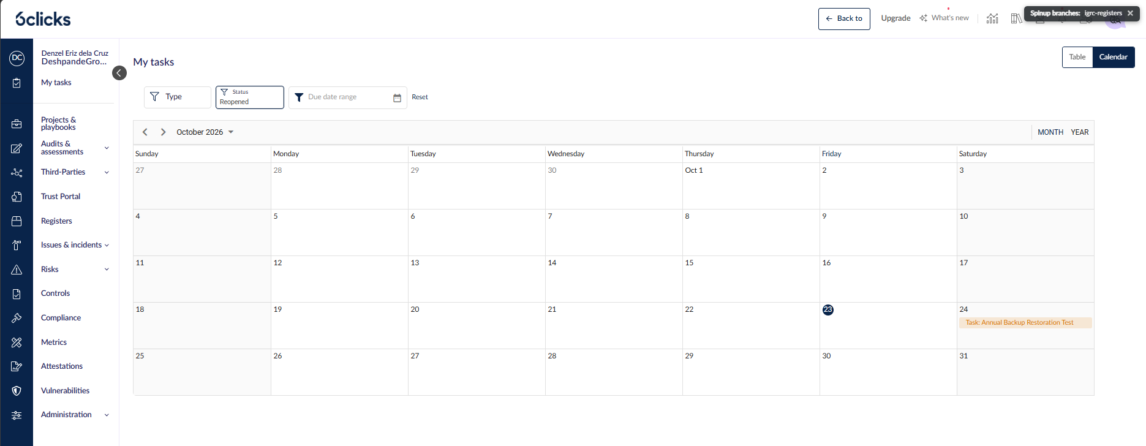
Task: Open the Annual Backup Restoration Test task
Action: pos(1025,323)
